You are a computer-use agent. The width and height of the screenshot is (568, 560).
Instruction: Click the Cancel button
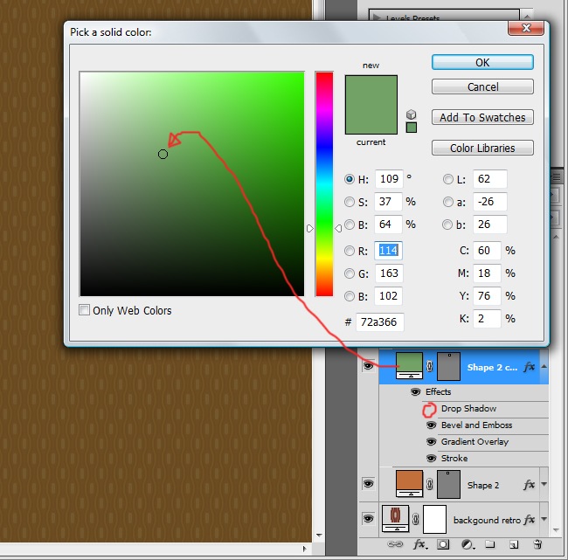pos(482,87)
